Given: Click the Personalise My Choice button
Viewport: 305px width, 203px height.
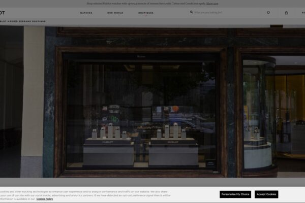Looking at the screenshot, I should (235, 194).
